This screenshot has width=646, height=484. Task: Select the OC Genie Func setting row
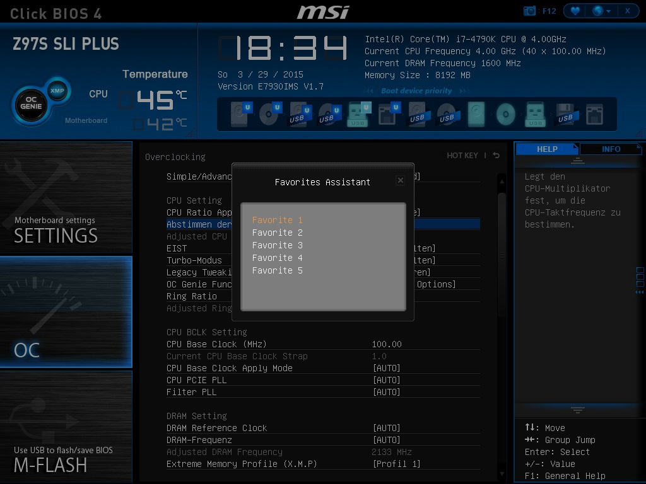[x=323, y=284]
